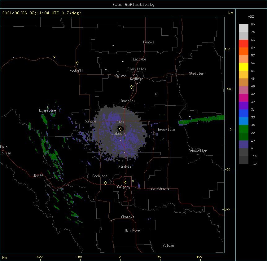Click the white cross marker west of Drumheller
The image size is (267, 261).
(190, 116)
